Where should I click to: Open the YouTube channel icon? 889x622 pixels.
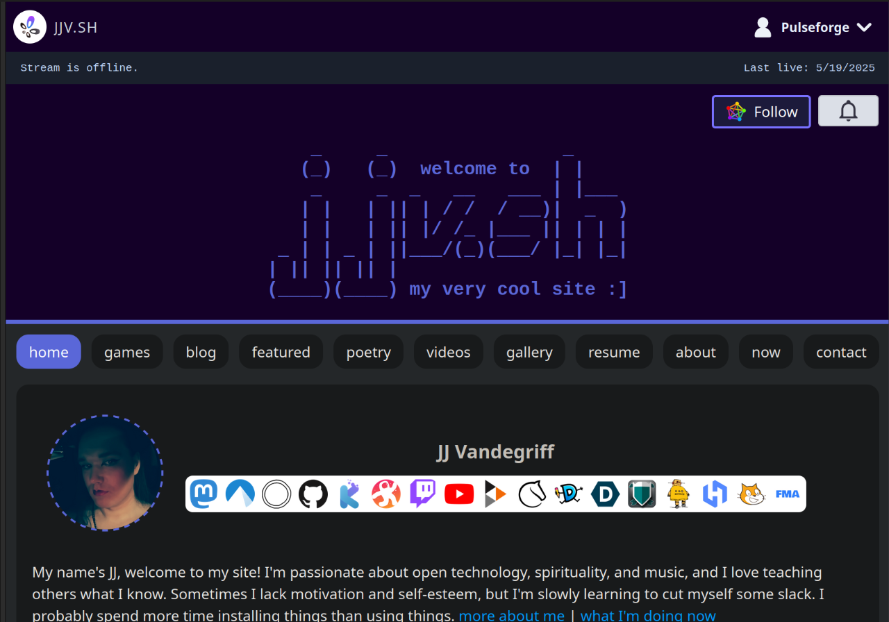tap(459, 494)
